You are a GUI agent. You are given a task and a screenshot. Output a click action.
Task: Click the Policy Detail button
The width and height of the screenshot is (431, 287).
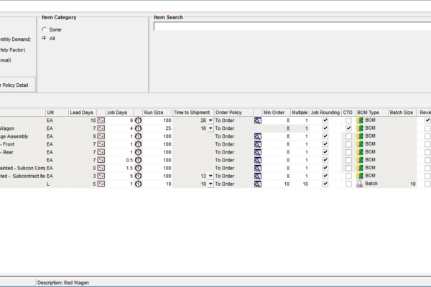click(x=17, y=85)
